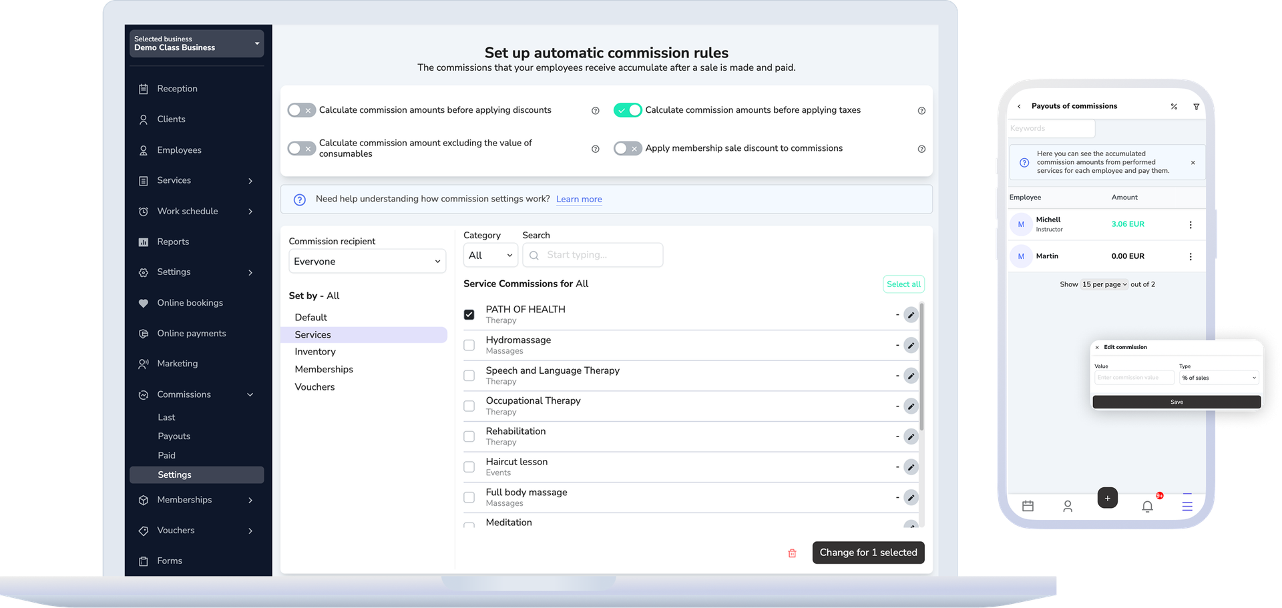Expand Settings sidebar submenu
This screenshot has height=608, width=1282.
click(250, 272)
